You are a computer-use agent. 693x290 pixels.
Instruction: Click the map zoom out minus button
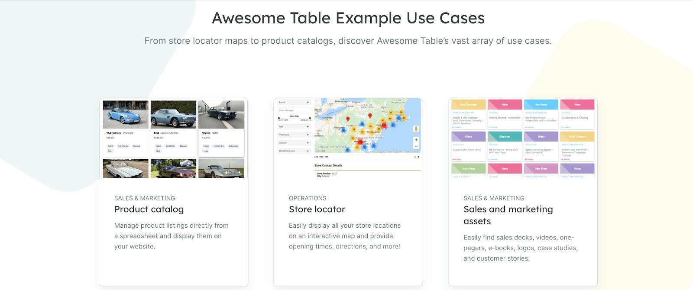(x=416, y=146)
